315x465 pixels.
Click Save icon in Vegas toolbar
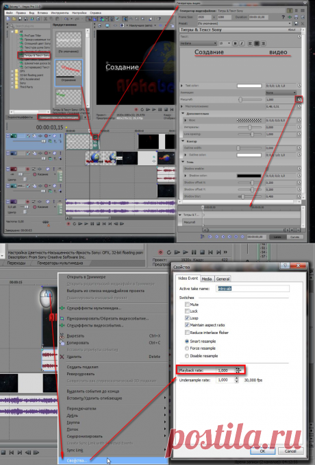pos(20,19)
